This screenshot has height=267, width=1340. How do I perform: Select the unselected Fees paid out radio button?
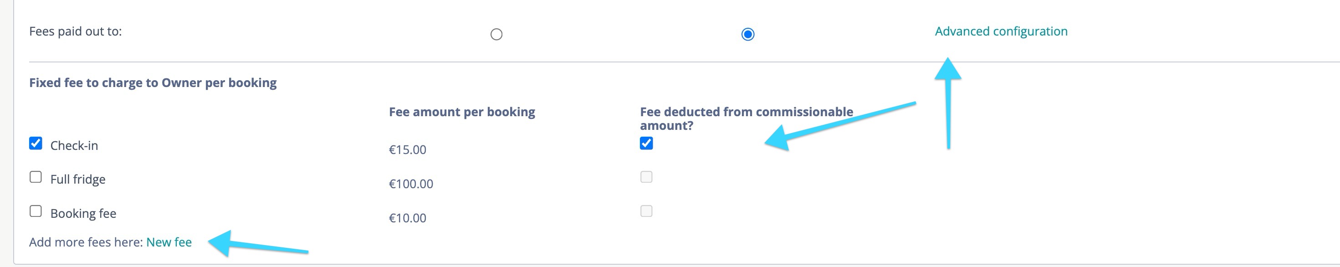tap(496, 34)
